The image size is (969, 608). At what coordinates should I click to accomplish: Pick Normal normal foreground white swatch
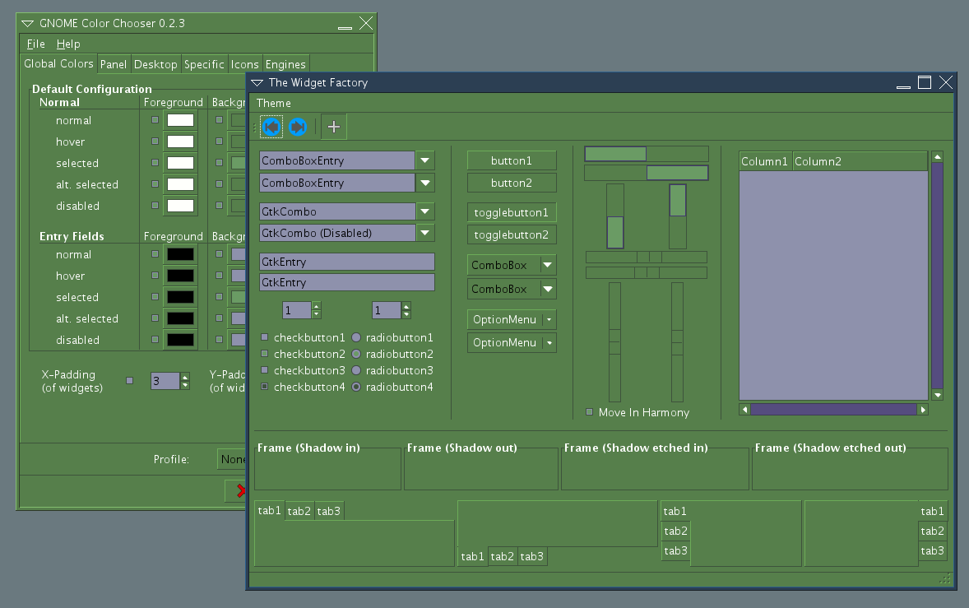coord(180,120)
